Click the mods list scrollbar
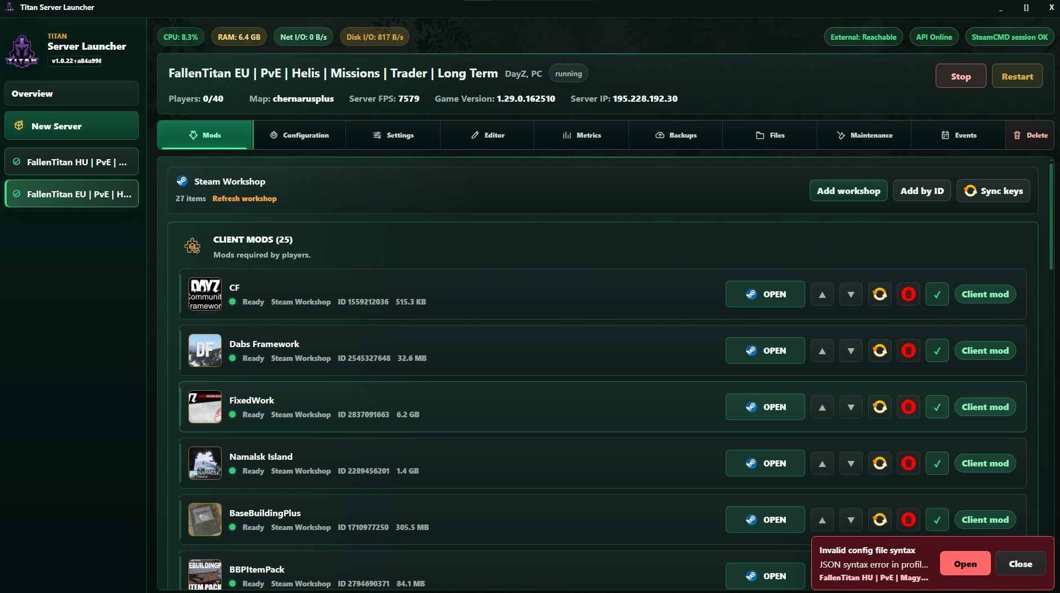Screen dimensions: 1060x593 tap(1051, 216)
